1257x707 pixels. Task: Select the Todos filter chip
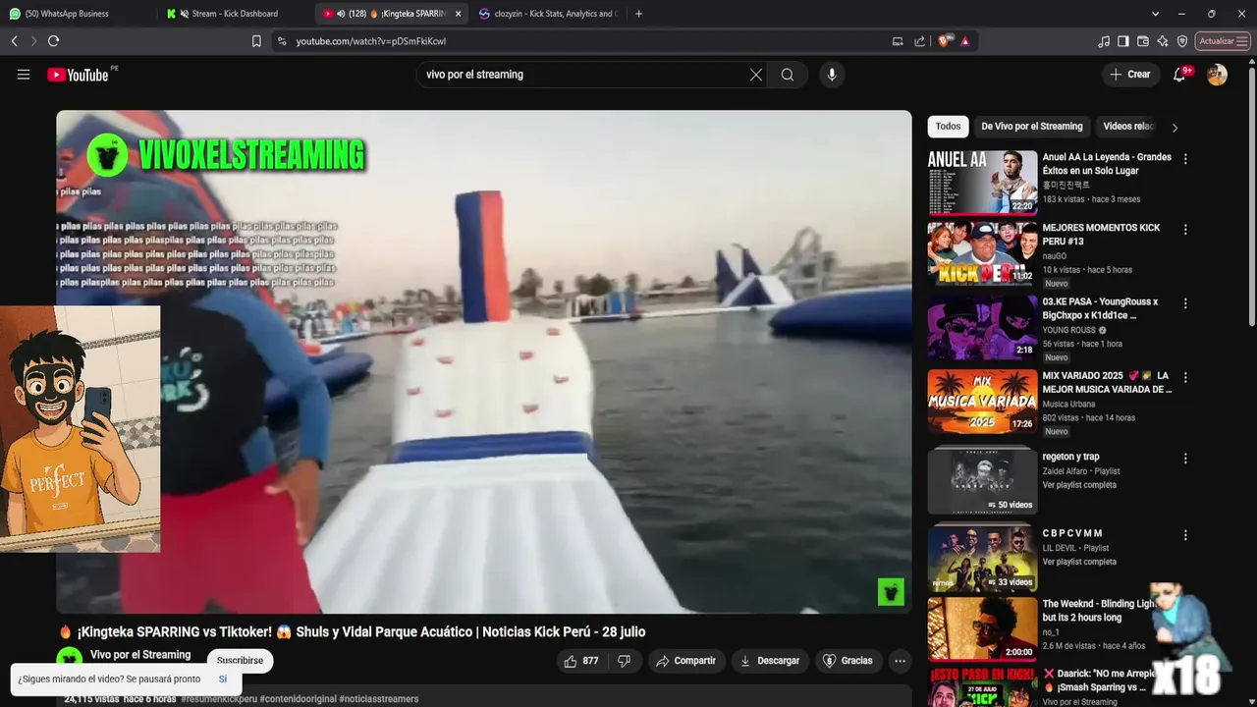click(x=948, y=127)
